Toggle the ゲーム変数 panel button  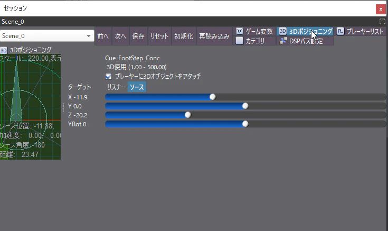point(254,32)
